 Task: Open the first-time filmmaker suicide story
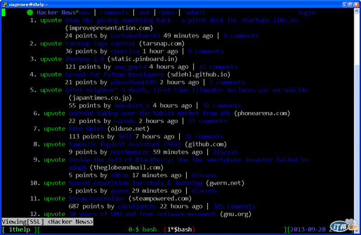coord(186,90)
